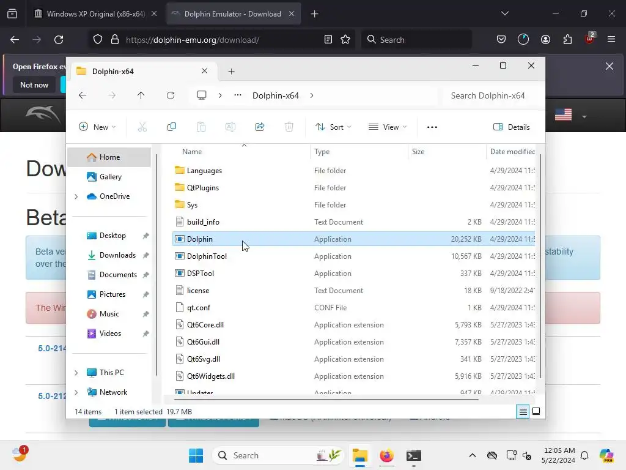Viewport: 626px width, 470px height.
Task: Toggle the Details pane in Explorer
Action: (x=512, y=127)
